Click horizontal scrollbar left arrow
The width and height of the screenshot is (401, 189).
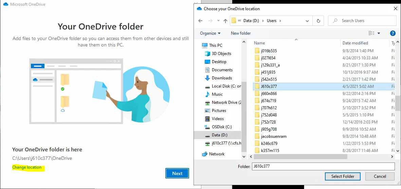(251, 156)
